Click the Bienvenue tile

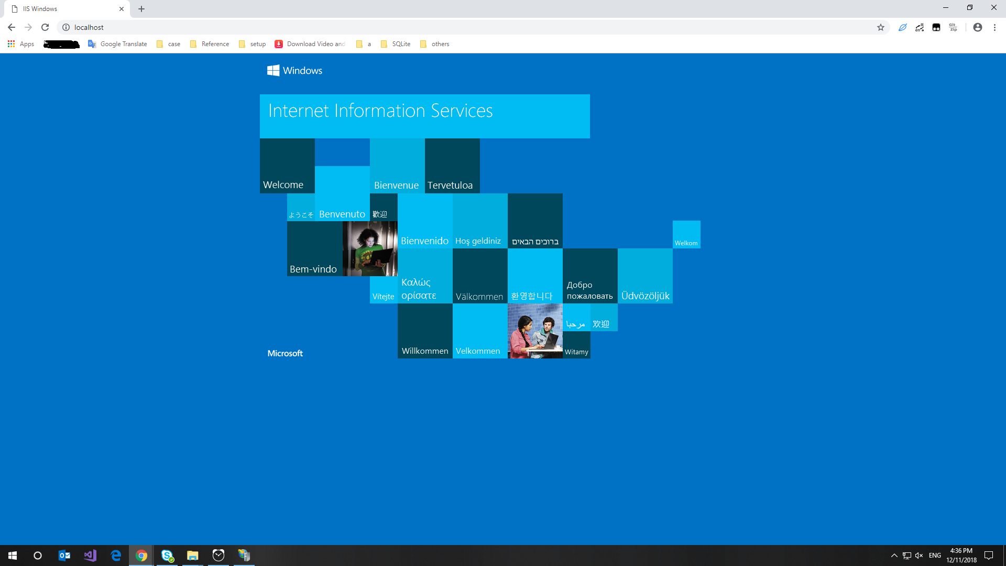(397, 166)
